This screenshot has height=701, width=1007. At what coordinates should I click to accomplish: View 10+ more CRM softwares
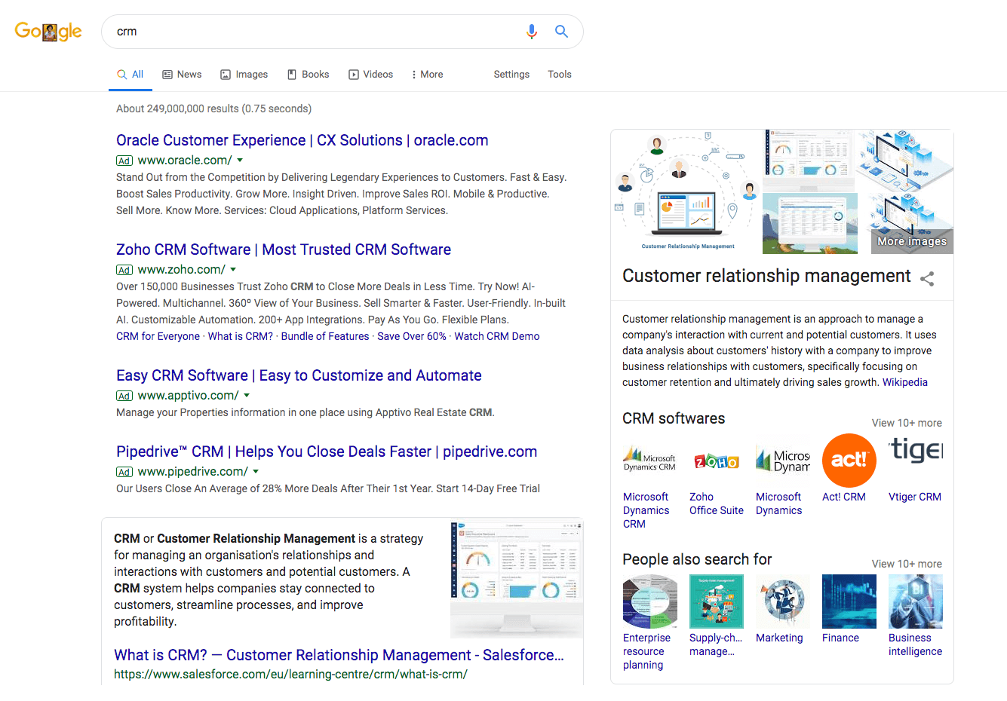pos(907,423)
